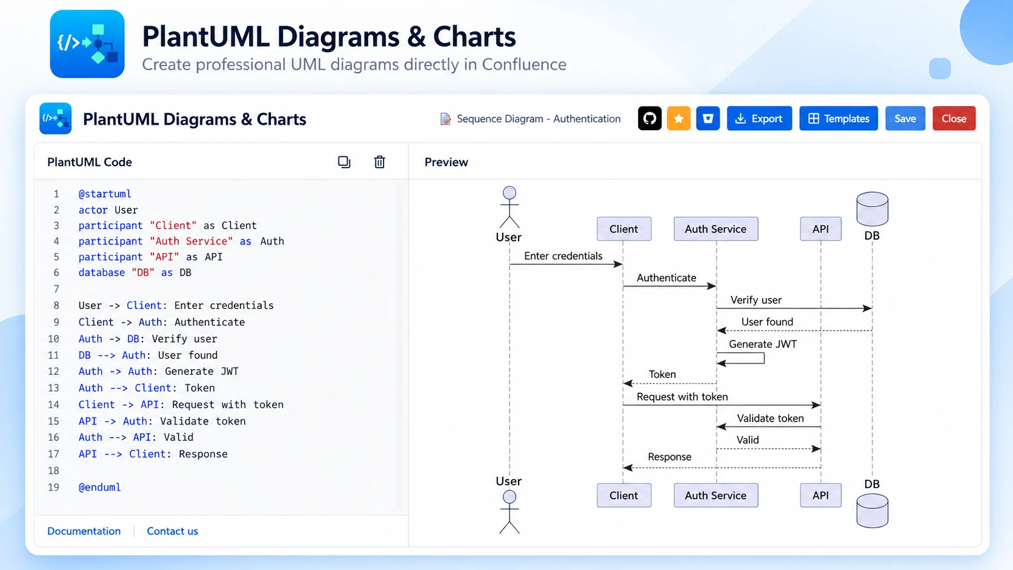This screenshot has height=570, width=1013.
Task: Click line number 7 in the gutter
Action: tap(56, 289)
